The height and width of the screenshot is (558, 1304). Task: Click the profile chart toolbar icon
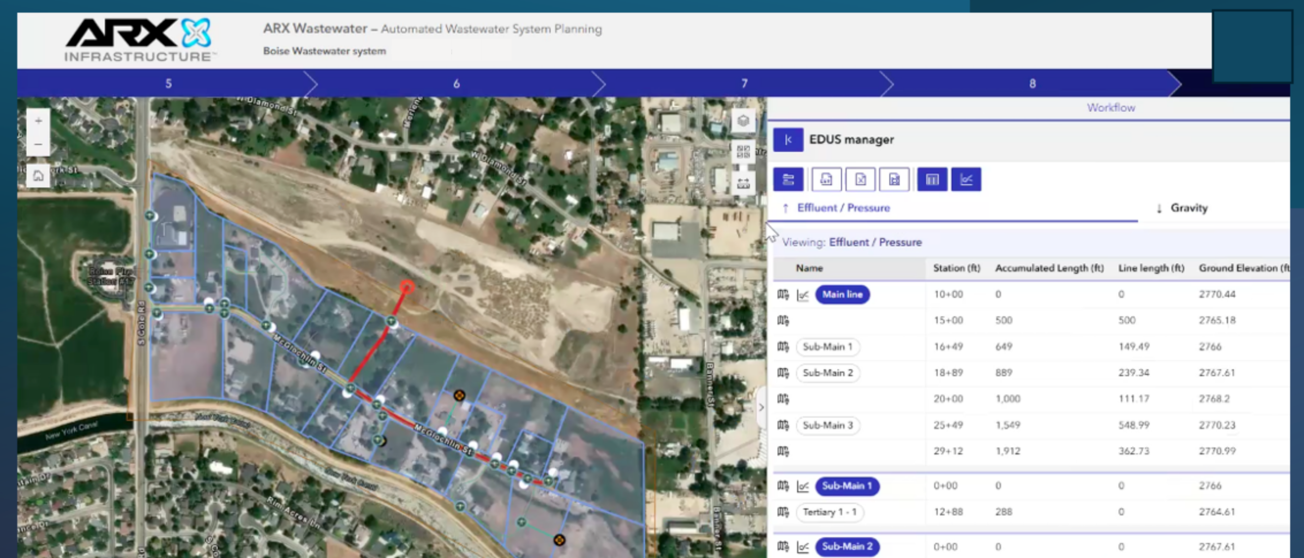[x=966, y=180]
